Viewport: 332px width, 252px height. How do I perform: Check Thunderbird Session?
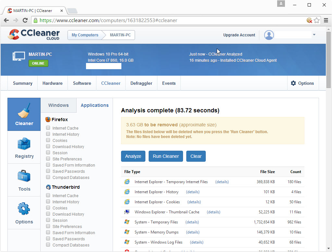[x=48, y=220]
